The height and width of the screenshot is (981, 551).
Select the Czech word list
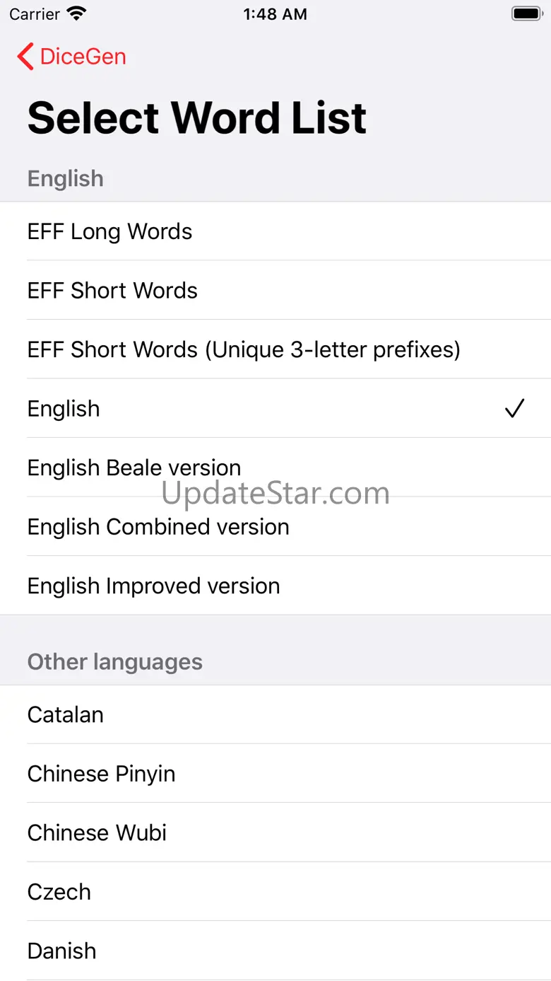pyautogui.click(x=275, y=891)
